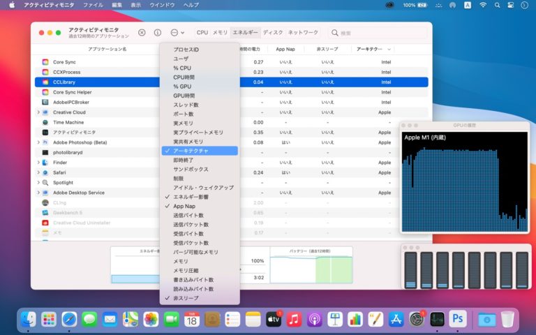Select the Geekbench 5 row

(232, 213)
